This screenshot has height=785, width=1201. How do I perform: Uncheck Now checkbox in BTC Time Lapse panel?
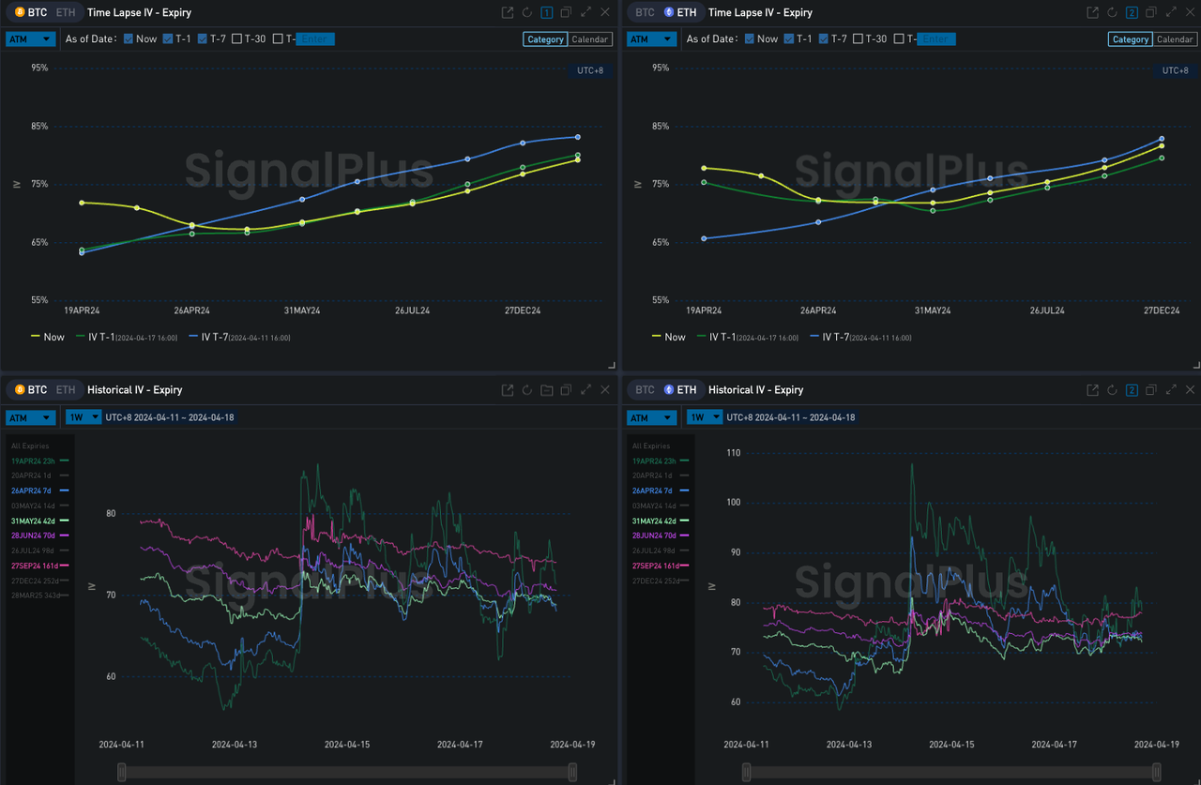tap(129, 39)
